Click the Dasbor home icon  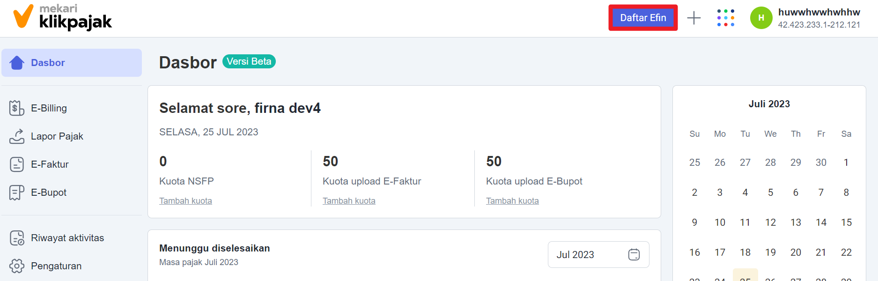point(17,63)
